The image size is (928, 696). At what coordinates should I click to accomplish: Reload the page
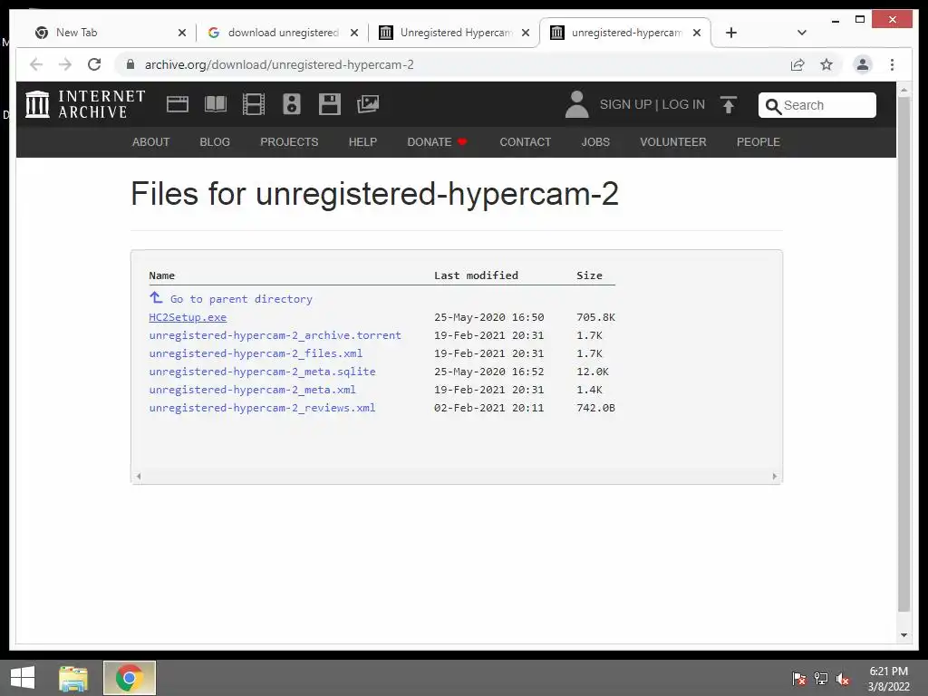click(94, 64)
